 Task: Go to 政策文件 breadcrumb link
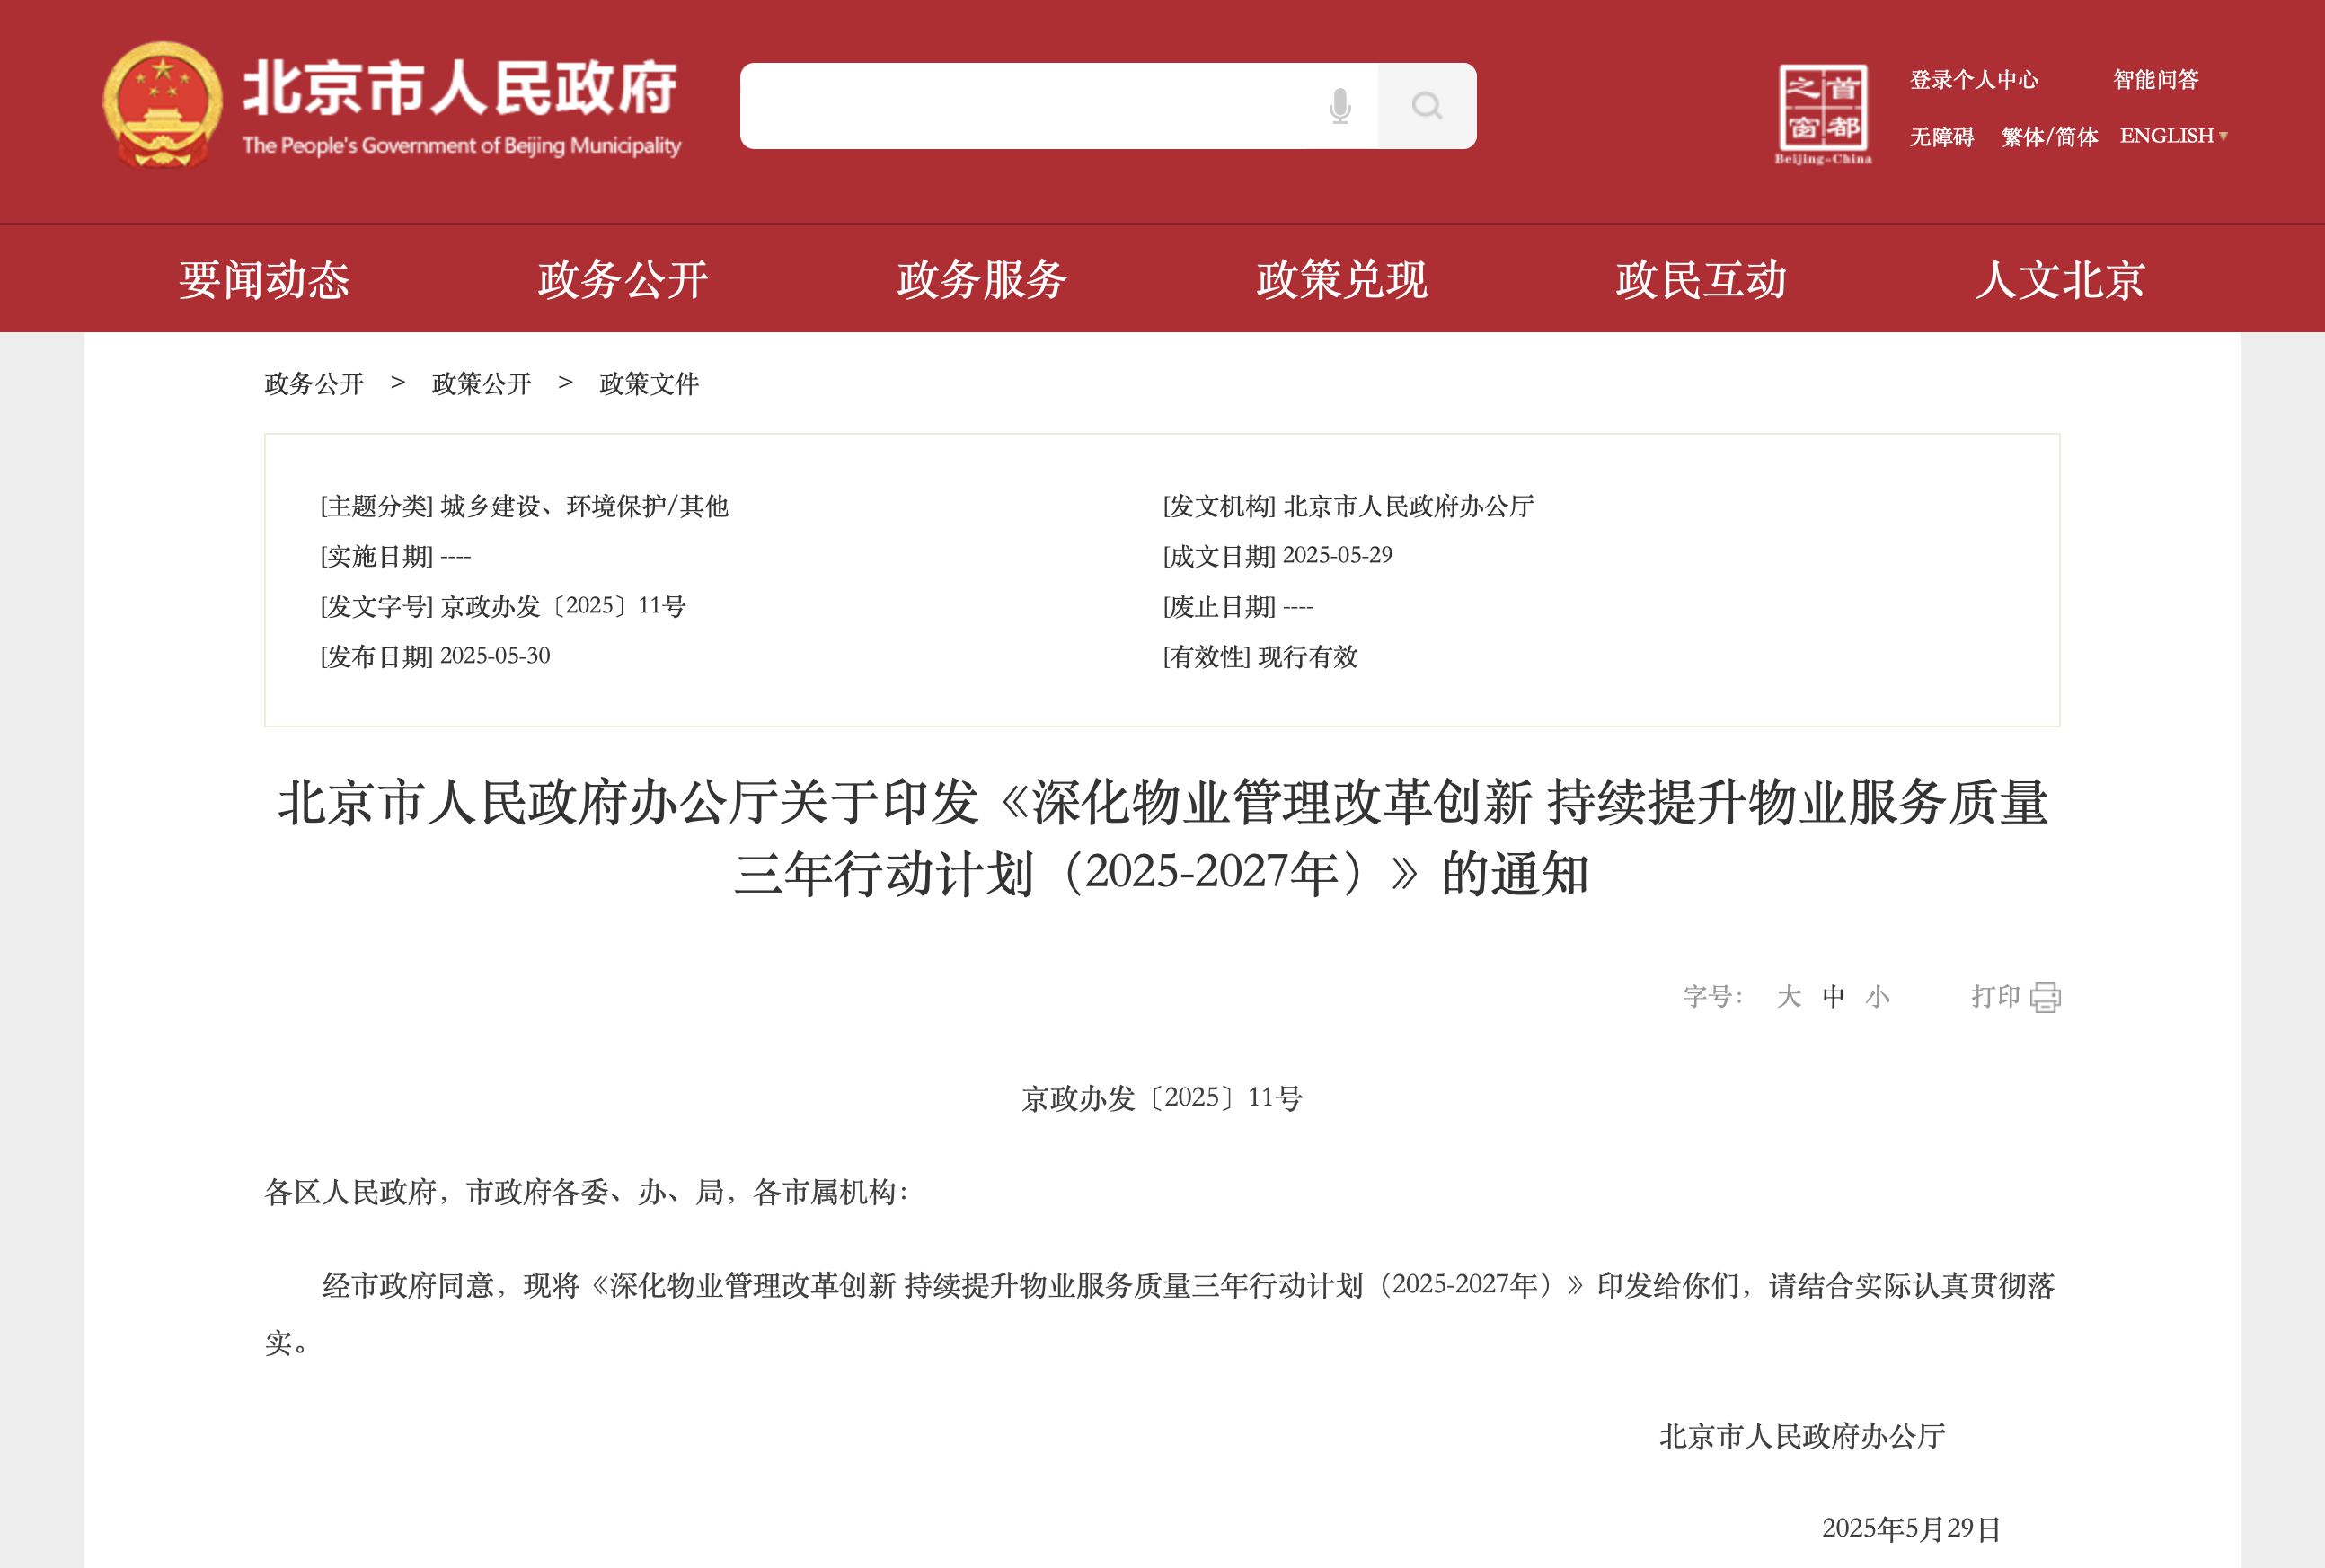(649, 384)
